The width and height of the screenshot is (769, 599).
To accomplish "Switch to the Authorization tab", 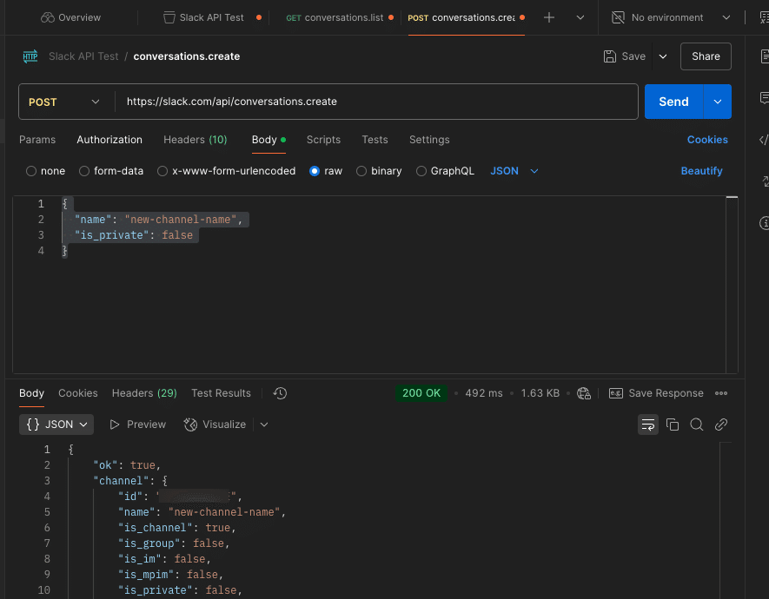I will click(109, 140).
